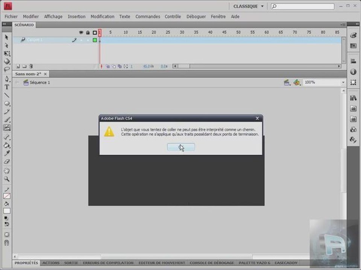Pick the Brush tool
Viewport: 361px width, 270px height.
[x=7, y=120]
